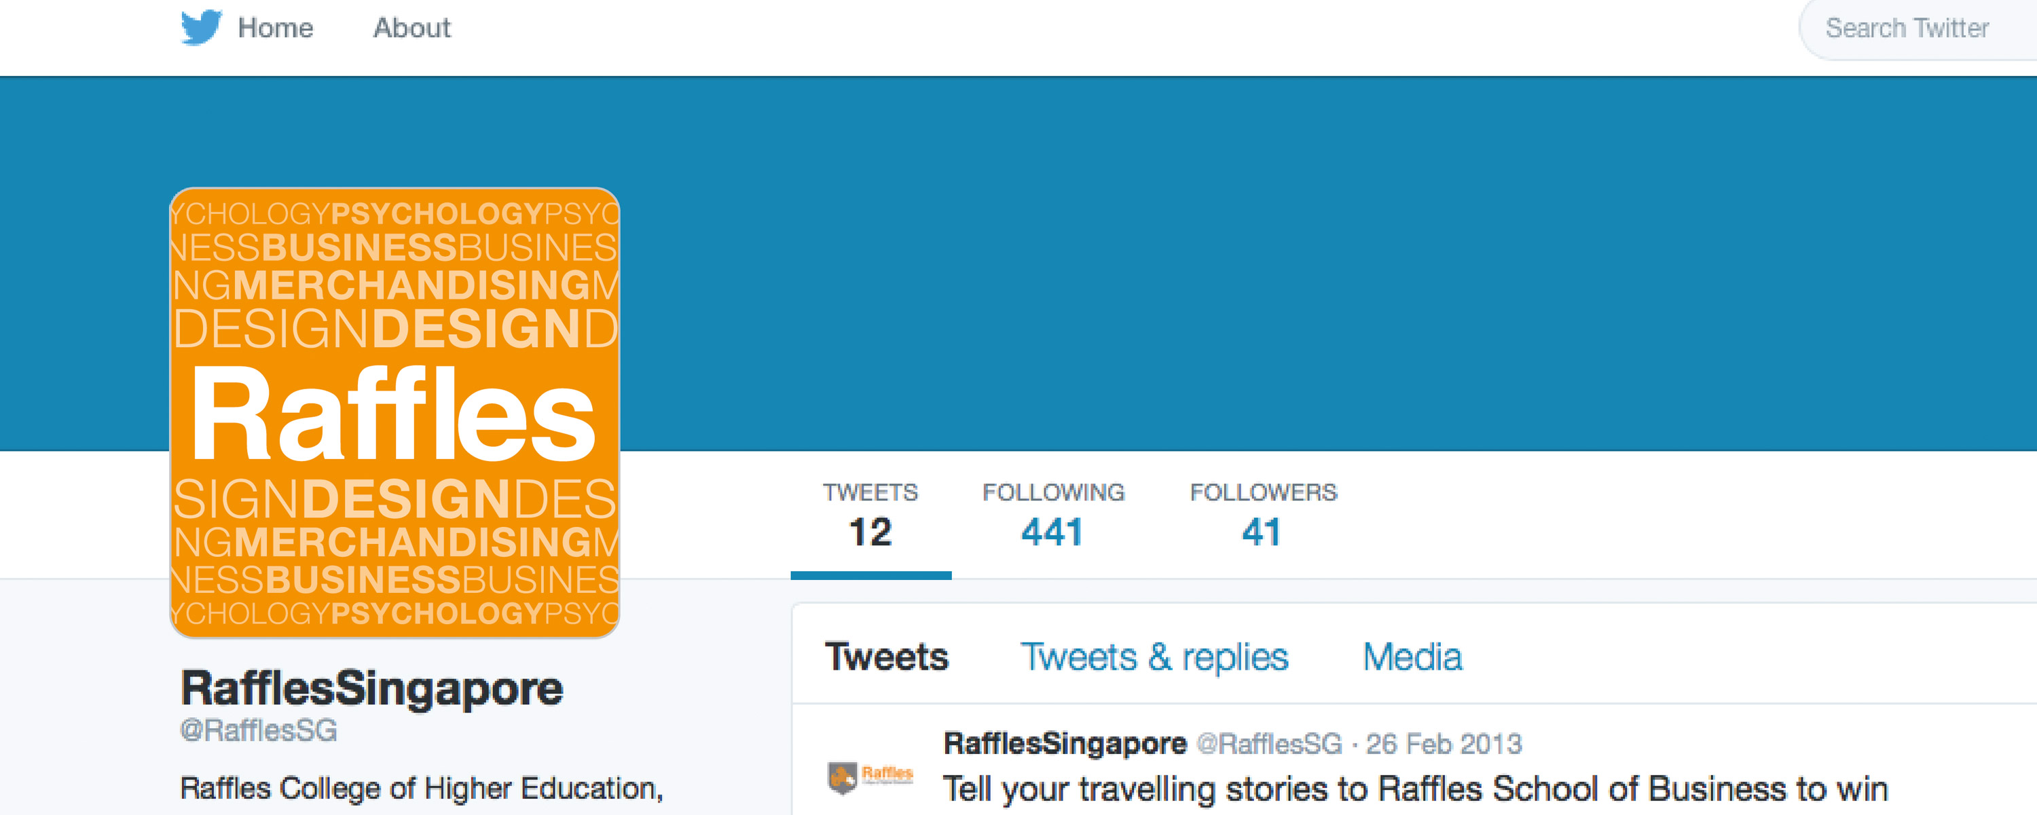The height and width of the screenshot is (815, 2037).
Task: Click the @RafflesSG handle under the profile name
Action: point(259,729)
